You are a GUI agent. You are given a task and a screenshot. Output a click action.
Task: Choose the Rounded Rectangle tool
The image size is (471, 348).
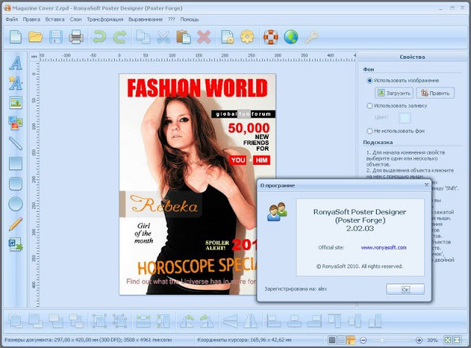point(15,184)
